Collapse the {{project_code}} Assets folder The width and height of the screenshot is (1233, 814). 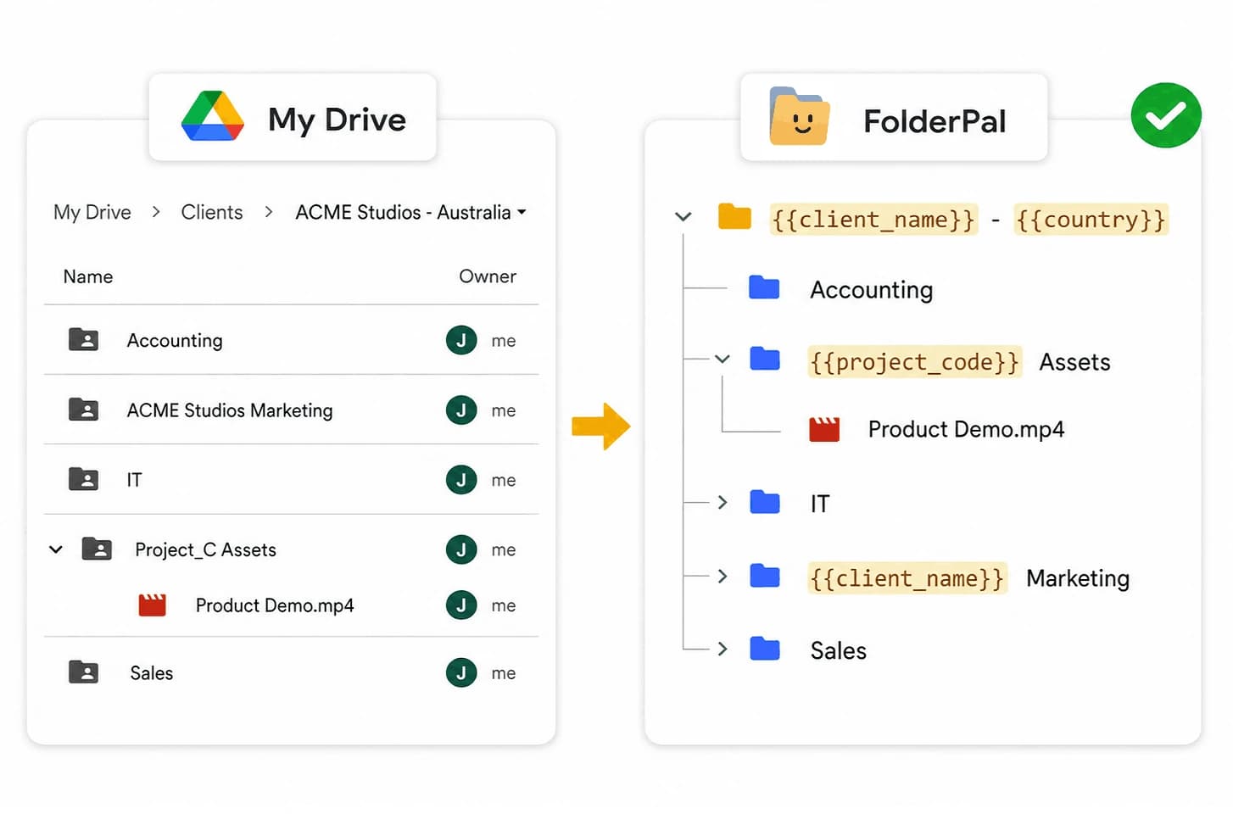pyautogui.click(x=723, y=360)
